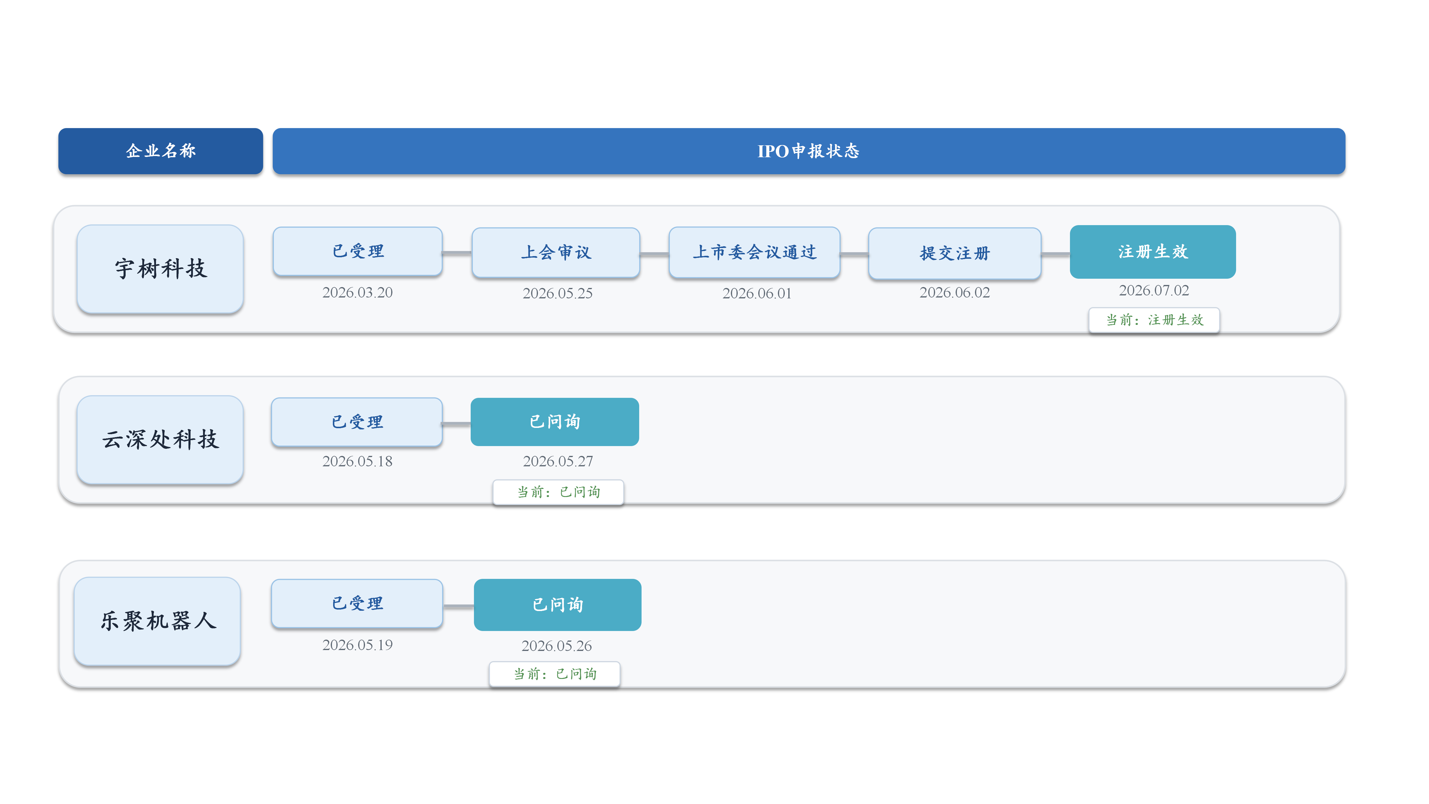The height and width of the screenshot is (804, 1429).
Task: Click the date 2026.06.01
Action: tap(757, 293)
